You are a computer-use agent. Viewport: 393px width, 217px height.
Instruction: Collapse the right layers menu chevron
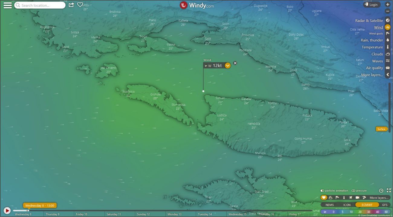(388, 75)
